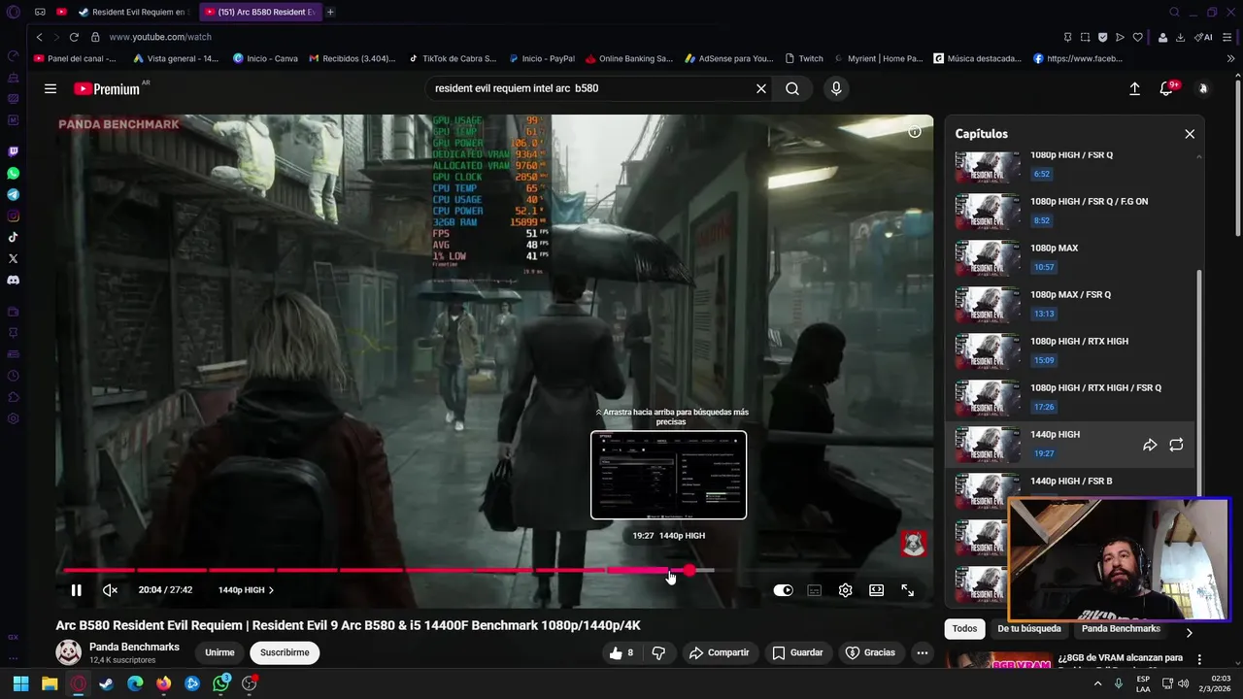Show hidden bookmarks chevron
This screenshot has height=699, width=1243.
(x=1230, y=58)
